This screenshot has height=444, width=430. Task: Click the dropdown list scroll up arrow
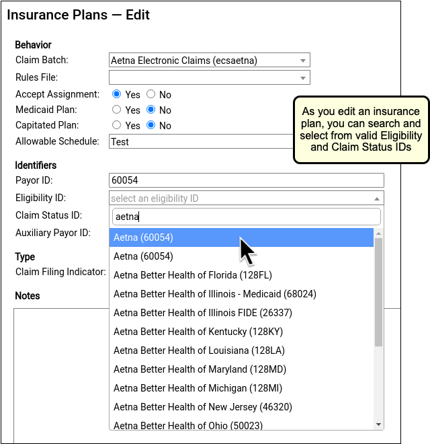point(378,233)
